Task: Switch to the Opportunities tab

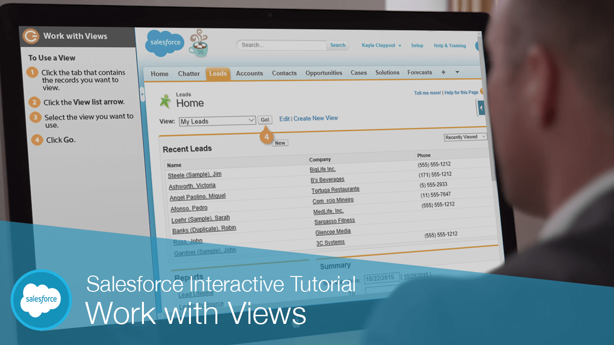Action: 324,73
